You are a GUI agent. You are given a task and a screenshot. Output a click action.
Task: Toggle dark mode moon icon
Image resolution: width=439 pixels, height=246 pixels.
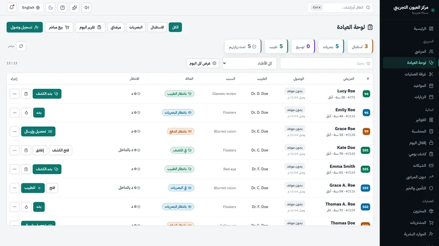(50, 7)
